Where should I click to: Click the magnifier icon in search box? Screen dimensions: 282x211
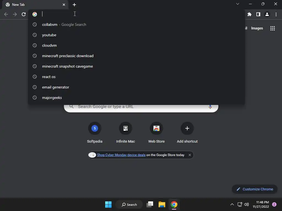click(71, 107)
